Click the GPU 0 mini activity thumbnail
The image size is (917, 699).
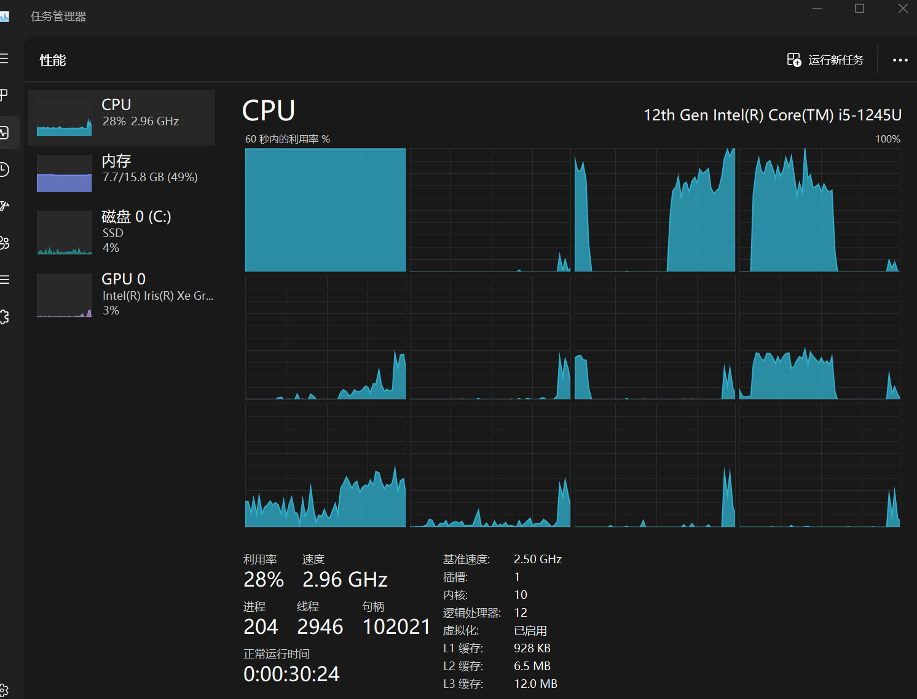tap(64, 295)
